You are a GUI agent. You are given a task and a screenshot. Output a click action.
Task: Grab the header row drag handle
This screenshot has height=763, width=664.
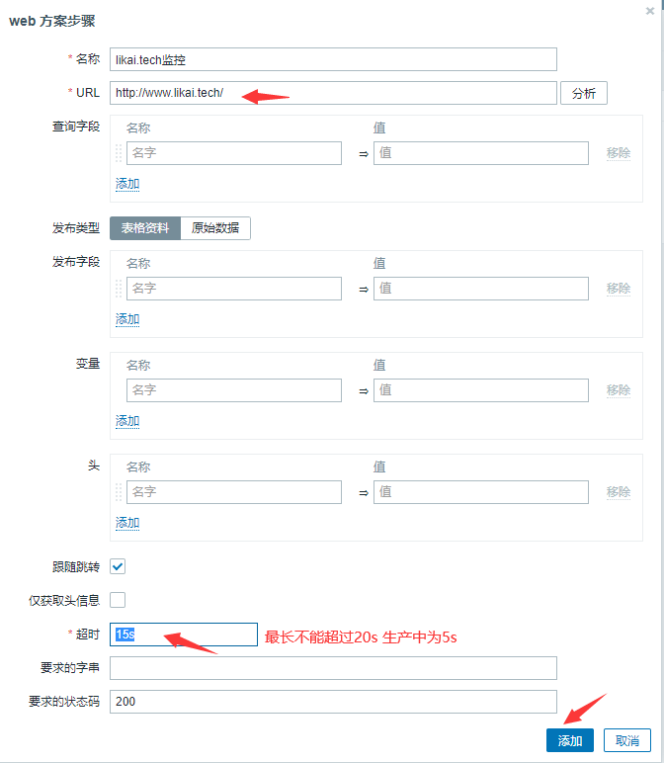click(x=119, y=492)
